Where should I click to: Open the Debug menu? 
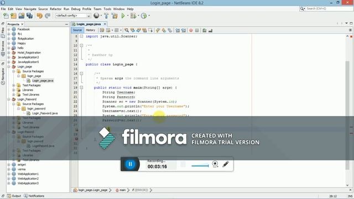76,9
